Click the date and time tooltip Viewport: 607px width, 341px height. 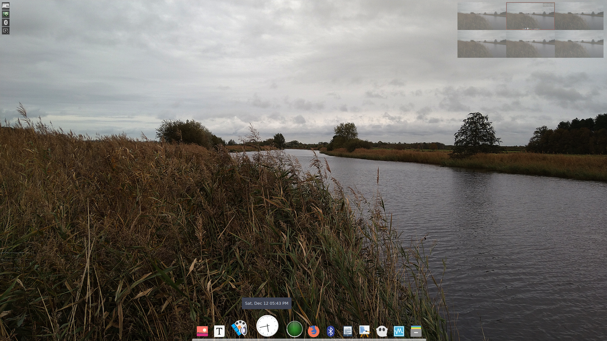tap(267, 303)
